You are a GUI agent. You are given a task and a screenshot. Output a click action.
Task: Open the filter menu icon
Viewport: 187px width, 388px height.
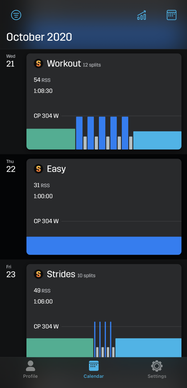[16, 15]
